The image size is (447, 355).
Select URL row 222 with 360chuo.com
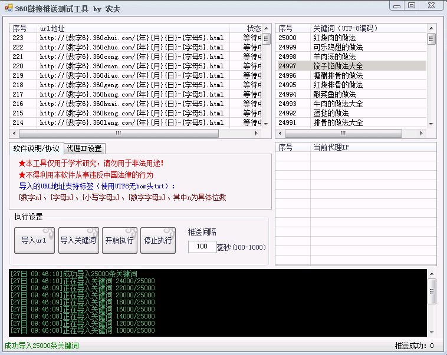click(x=136, y=47)
